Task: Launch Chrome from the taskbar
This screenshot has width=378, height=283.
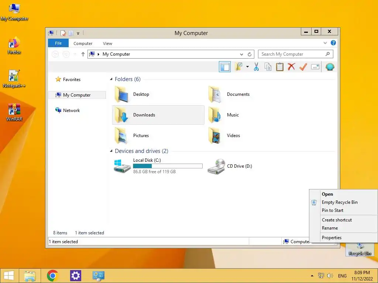Action: click(52, 276)
